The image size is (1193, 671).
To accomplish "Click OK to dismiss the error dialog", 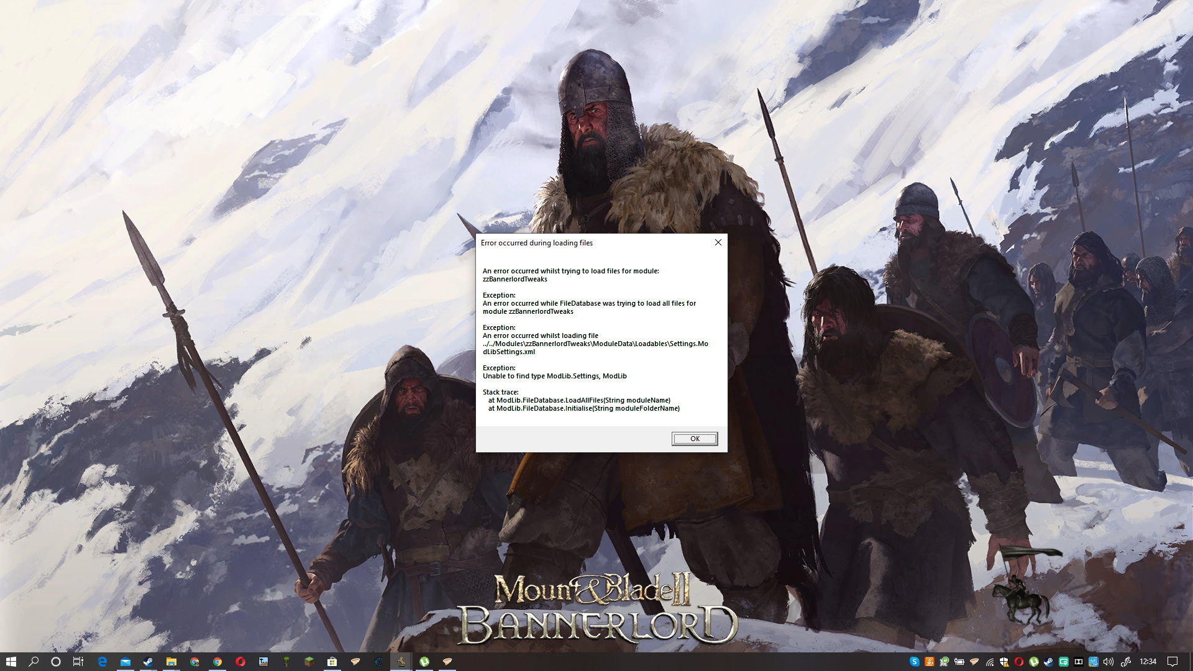I will click(x=694, y=439).
